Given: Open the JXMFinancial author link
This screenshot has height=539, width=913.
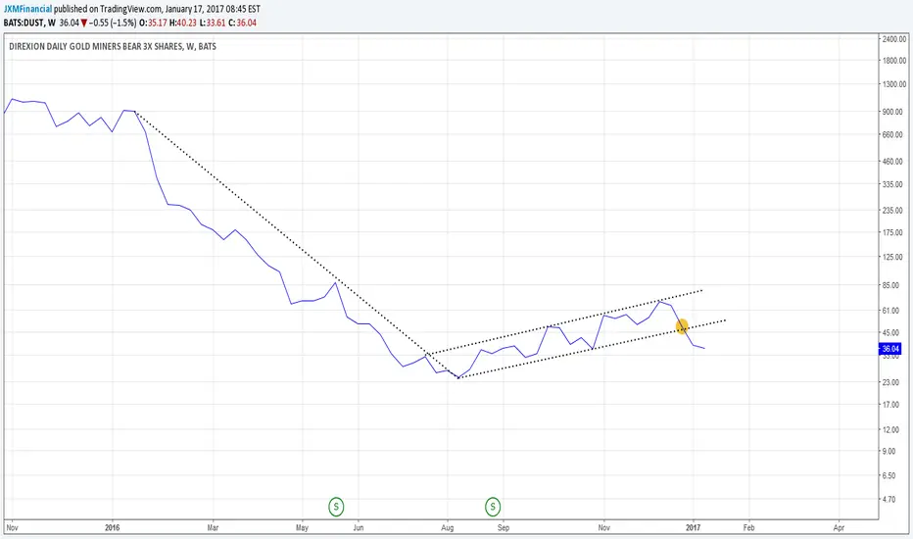Looking at the screenshot, I should coord(27,9).
